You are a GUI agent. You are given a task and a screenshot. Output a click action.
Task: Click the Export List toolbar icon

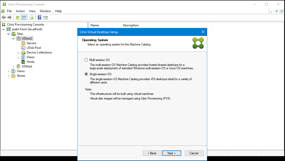31,17
